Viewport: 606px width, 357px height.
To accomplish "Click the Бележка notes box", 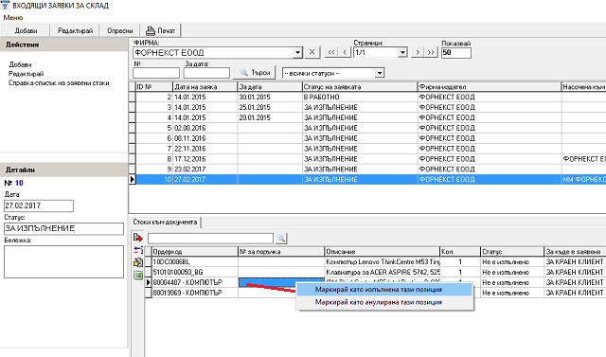I will [63, 261].
